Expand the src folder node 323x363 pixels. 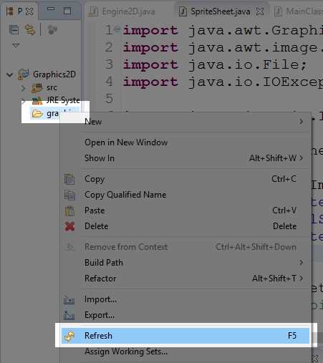[x=24, y=88]
